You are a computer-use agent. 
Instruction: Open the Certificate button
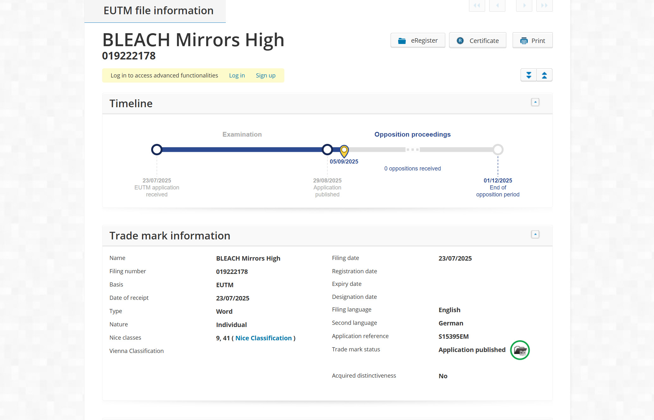coord(478,40)
